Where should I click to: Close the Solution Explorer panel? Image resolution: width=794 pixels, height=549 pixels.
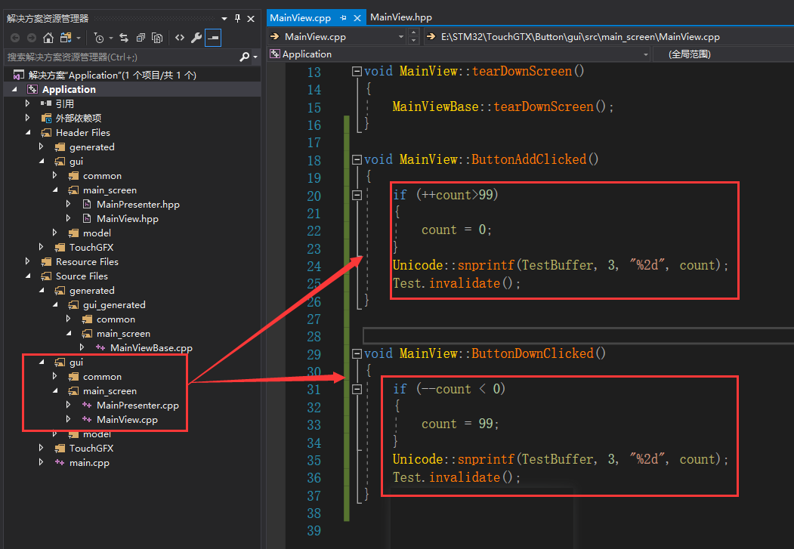point(251,19)
